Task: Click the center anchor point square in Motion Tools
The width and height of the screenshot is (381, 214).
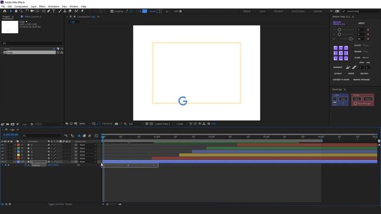Action: 341,53
